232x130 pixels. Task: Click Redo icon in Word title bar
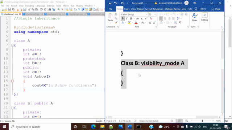coord(122,3)
